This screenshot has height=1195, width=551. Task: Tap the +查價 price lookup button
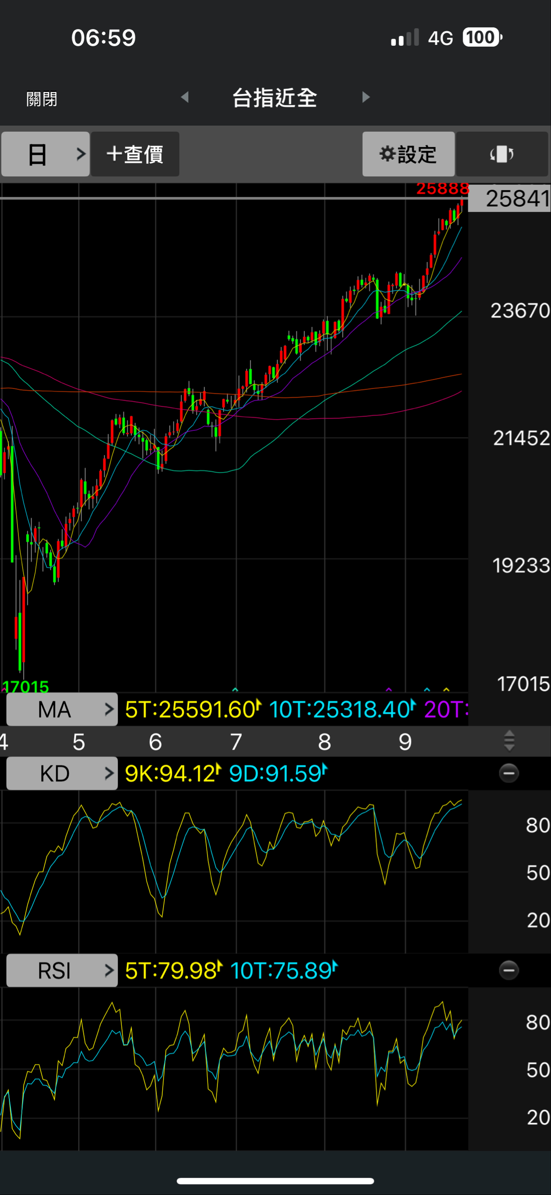pos(135,154)
